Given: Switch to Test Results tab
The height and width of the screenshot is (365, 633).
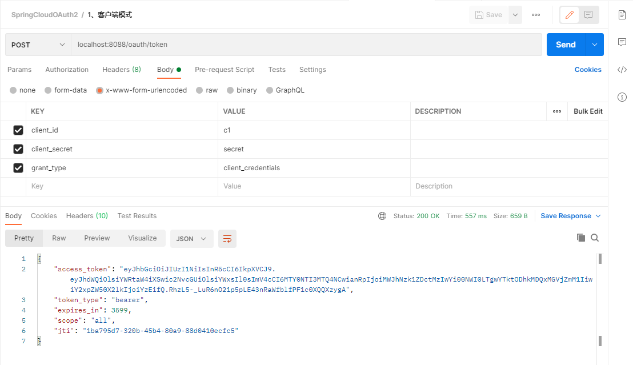Looking at the screenshot, I should tap(137, 216).
